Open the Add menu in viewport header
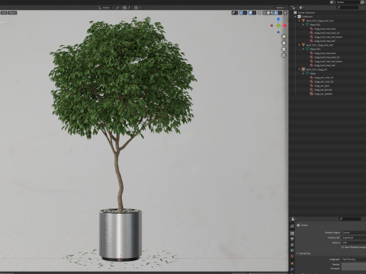Image resolution: width=366 pixels, height=274 pixels. coord(4,13)
